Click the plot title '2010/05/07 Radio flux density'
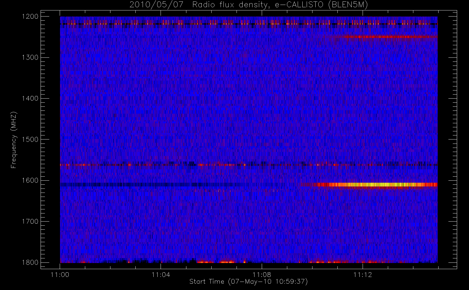 click(x=248, y=5)
